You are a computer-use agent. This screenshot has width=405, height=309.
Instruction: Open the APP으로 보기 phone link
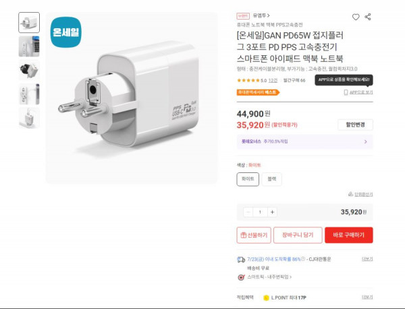[x=358, y=92]
